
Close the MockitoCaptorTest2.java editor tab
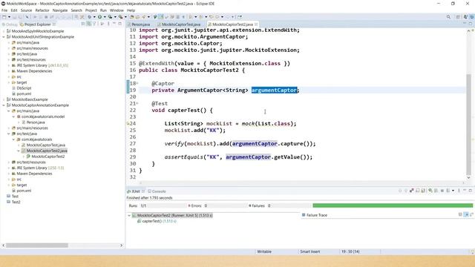click(256, 24)
